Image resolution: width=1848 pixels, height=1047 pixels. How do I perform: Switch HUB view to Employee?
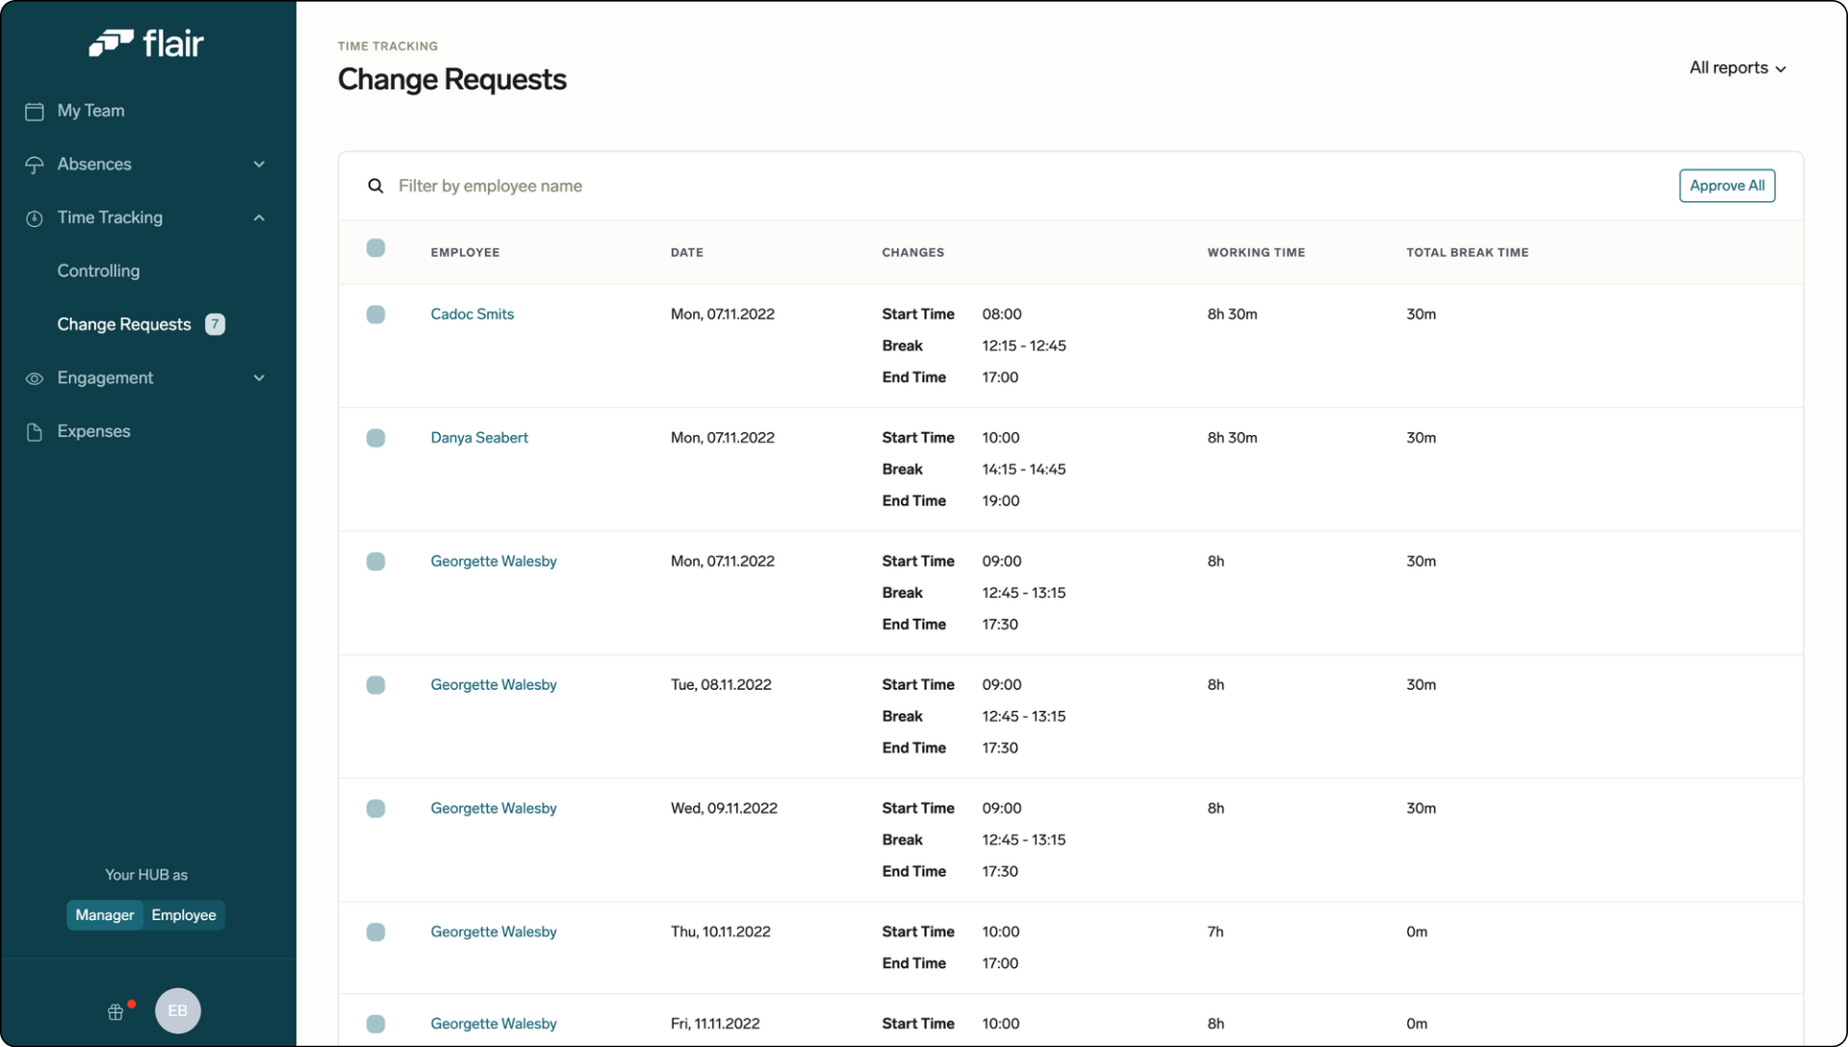pyautogui.click(x=183, y=914)
